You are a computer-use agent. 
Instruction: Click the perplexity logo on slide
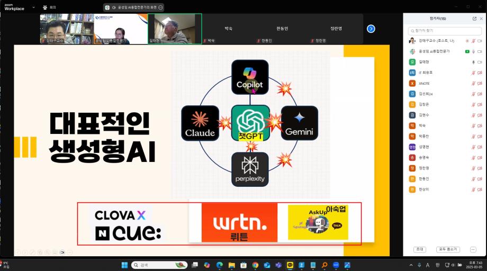coord(250,169)
